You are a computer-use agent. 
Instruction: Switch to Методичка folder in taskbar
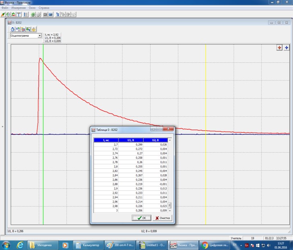tap(42, 245)
